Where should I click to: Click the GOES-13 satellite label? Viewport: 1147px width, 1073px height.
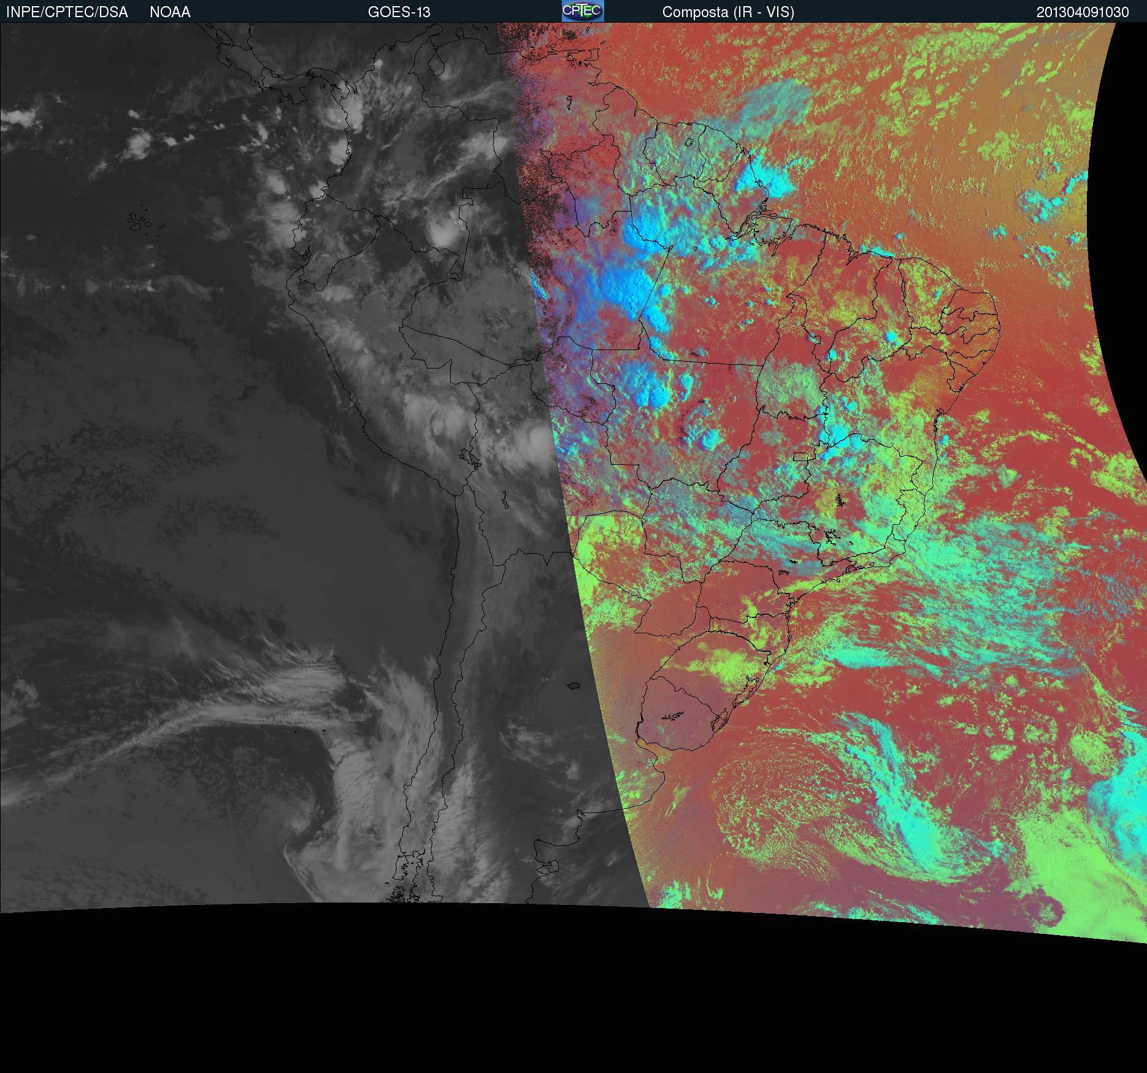(399, 12)
